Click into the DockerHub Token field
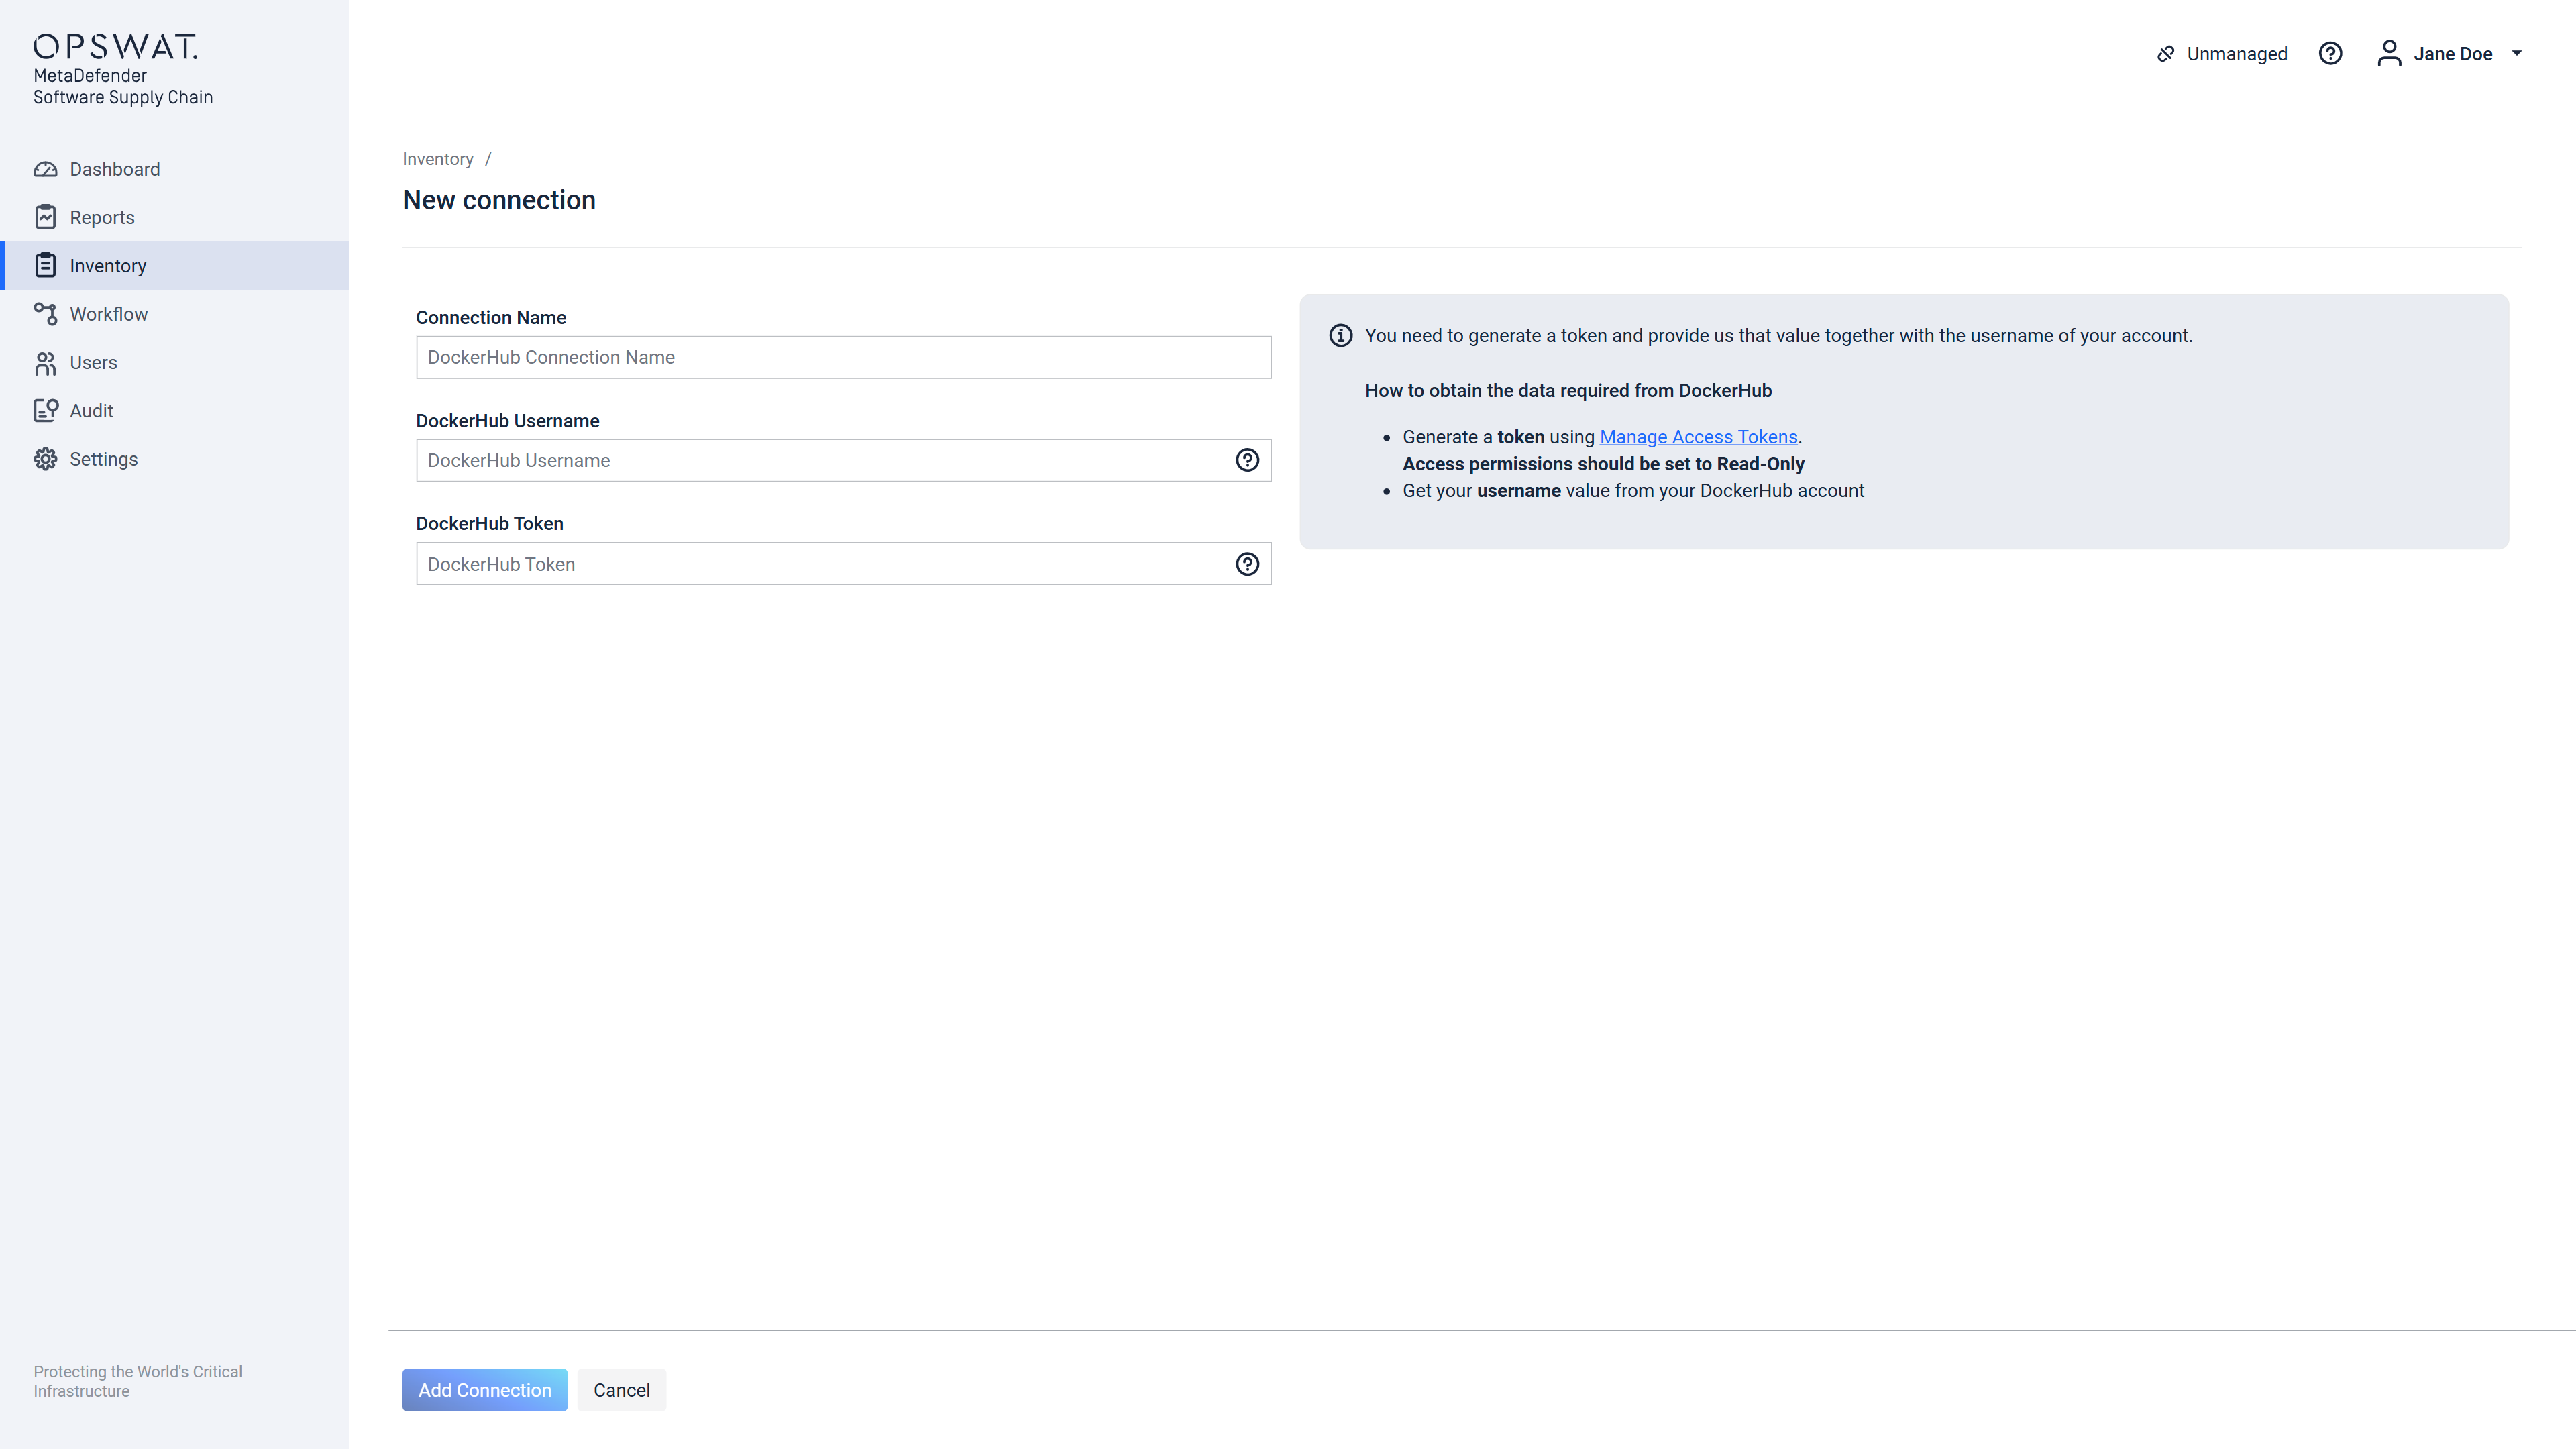This screenshot has height=1449, width=2576. click(820, 564)
